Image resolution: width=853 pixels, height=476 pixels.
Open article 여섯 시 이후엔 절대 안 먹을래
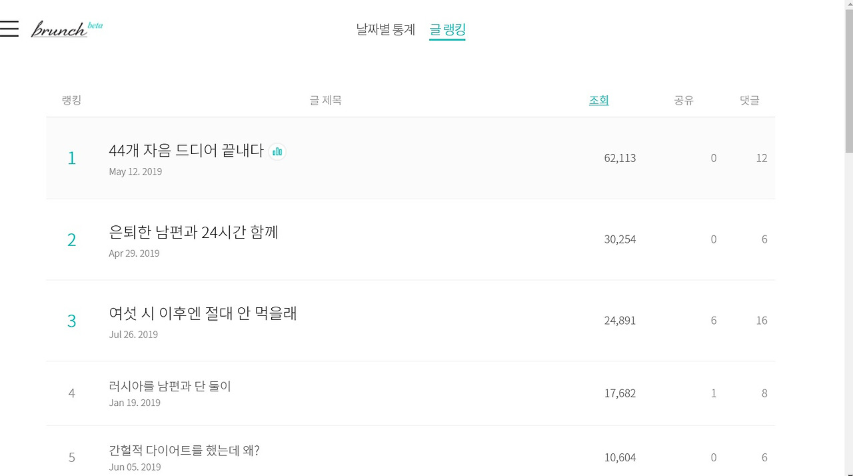tap(203, 313)
